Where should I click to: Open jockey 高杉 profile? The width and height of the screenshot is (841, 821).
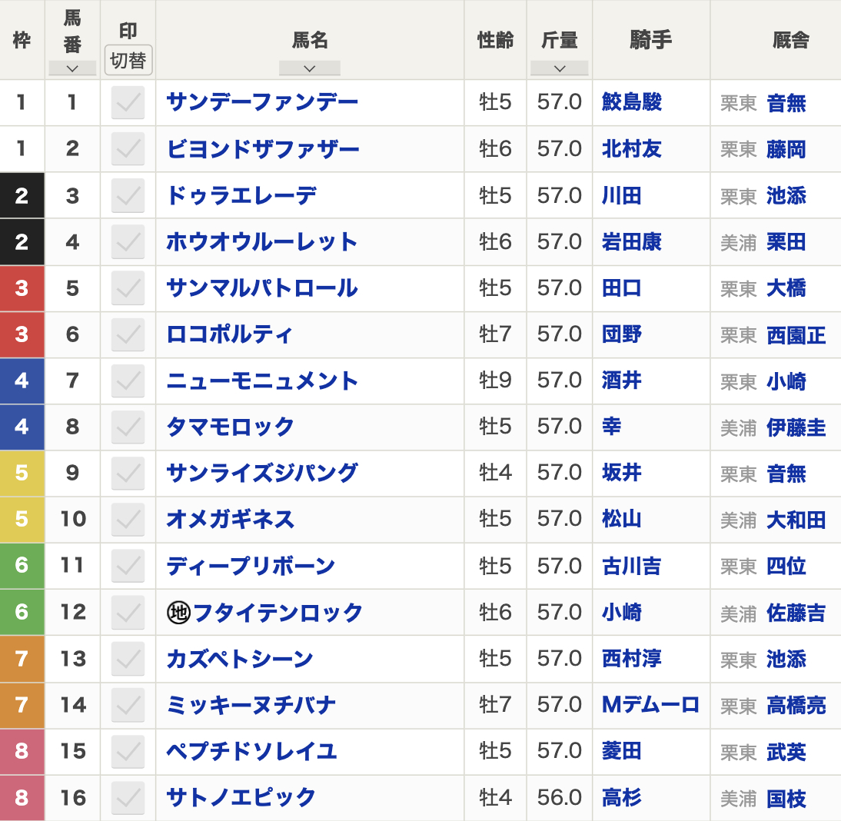622,797
